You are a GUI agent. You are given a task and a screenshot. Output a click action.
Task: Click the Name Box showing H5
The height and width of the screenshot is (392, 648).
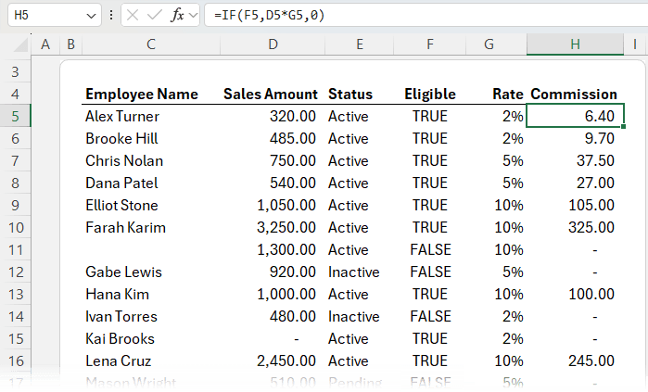[55, 15]
